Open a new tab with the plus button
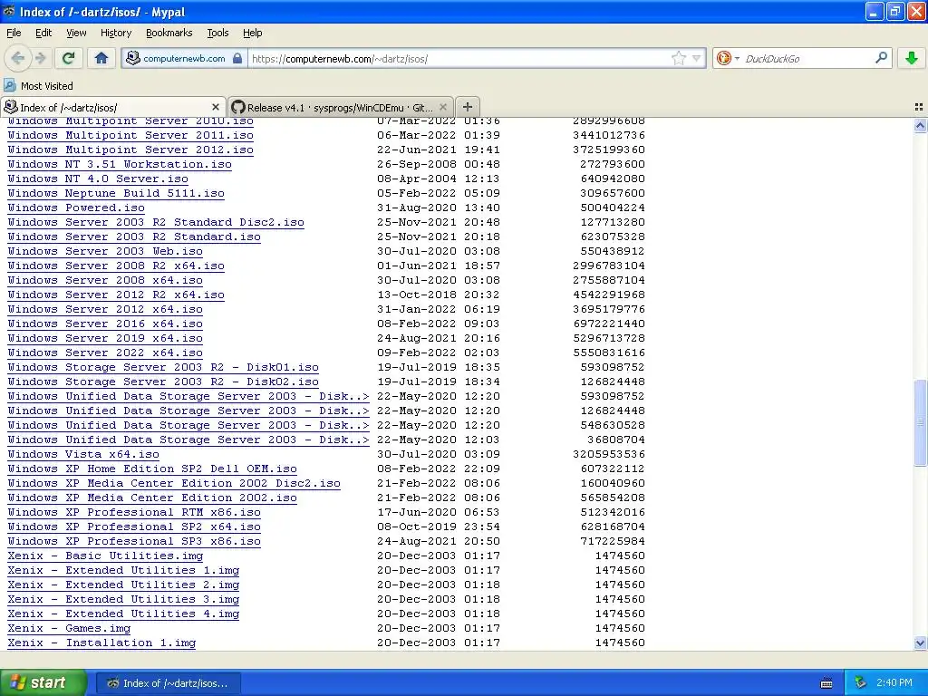The width and height of the screenshot is (928, 696). point(468,107)
